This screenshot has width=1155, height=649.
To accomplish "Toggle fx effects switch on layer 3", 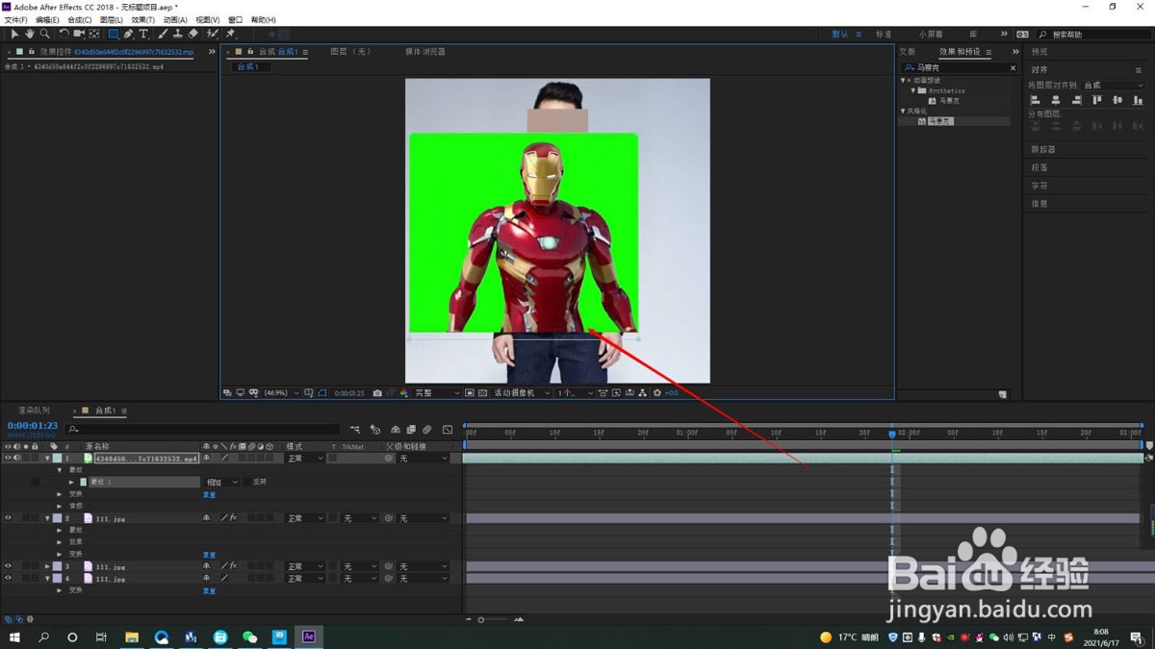I will pos(233,566).
